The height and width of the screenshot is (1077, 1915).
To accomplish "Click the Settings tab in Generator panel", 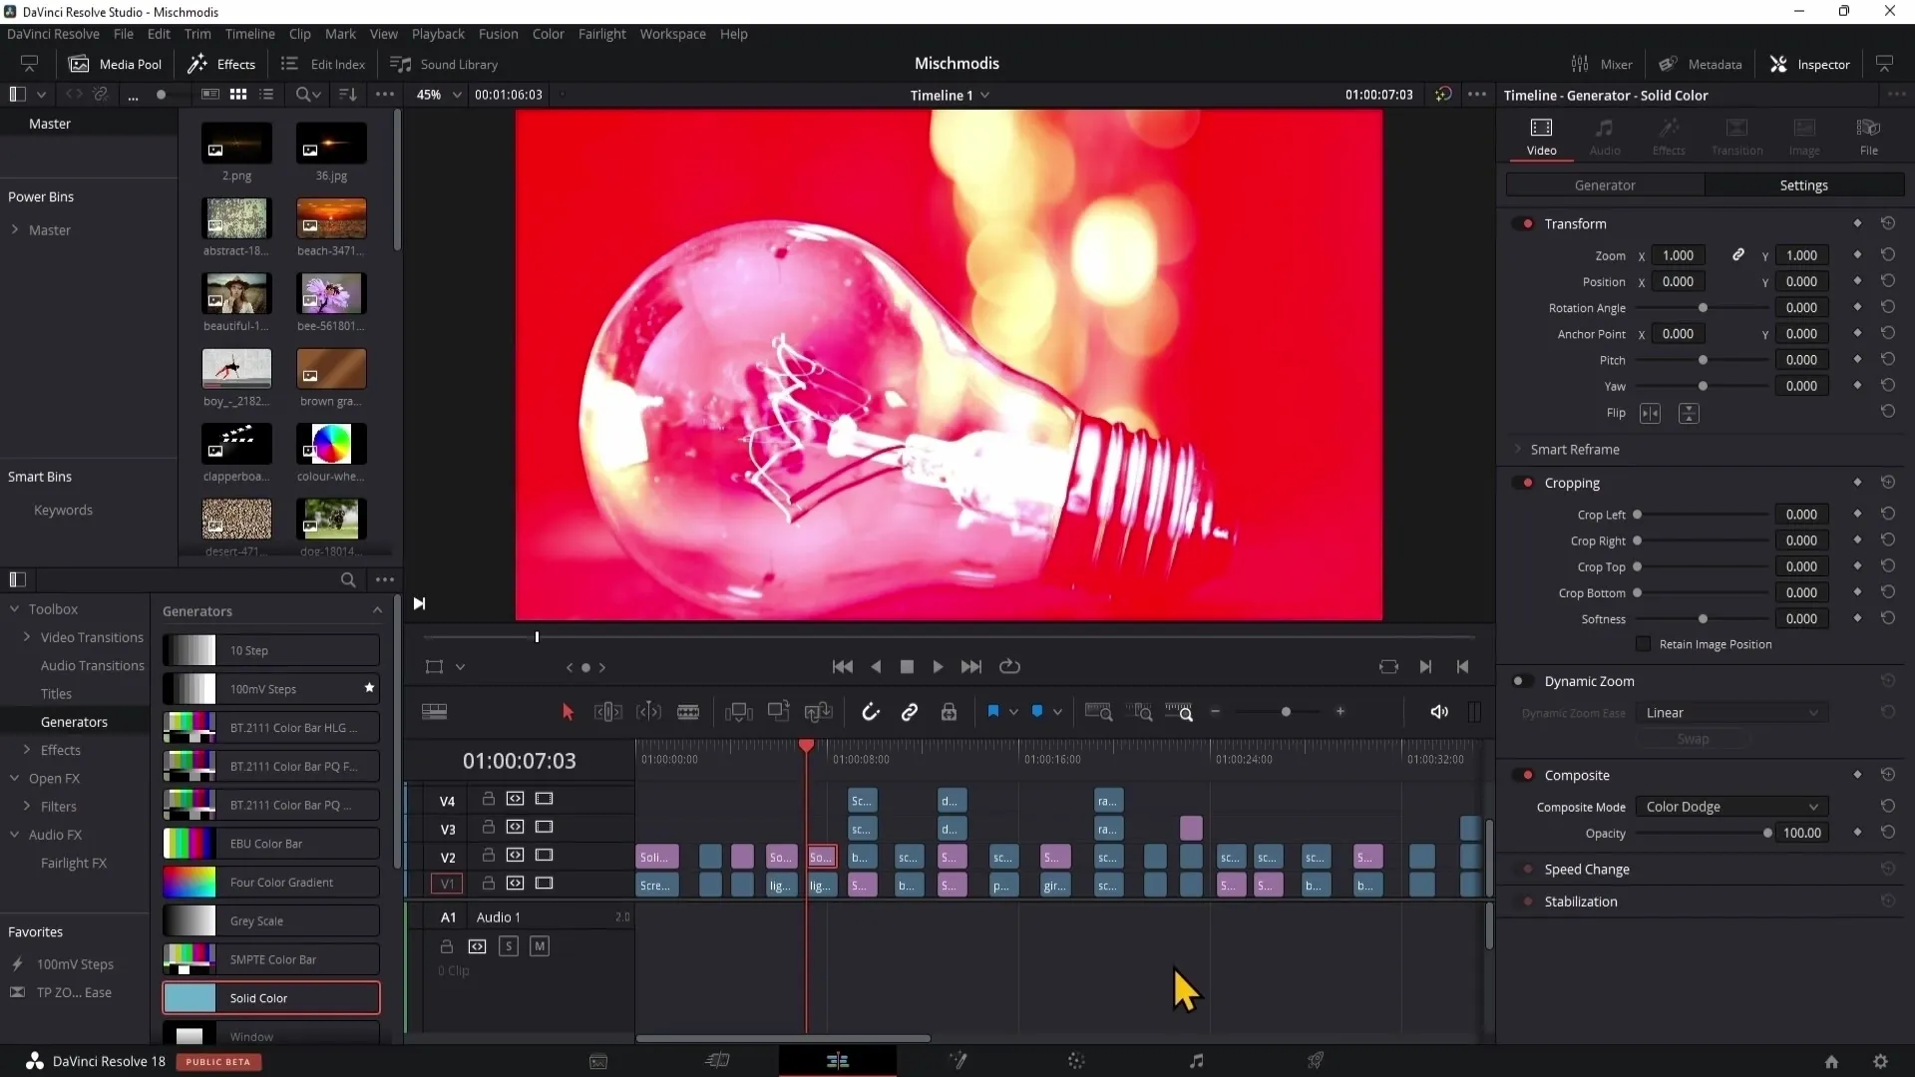I will 1803,185.
